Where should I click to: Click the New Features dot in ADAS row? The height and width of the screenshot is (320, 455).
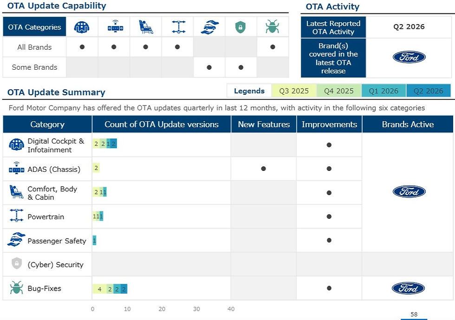[x=264, y=169]
